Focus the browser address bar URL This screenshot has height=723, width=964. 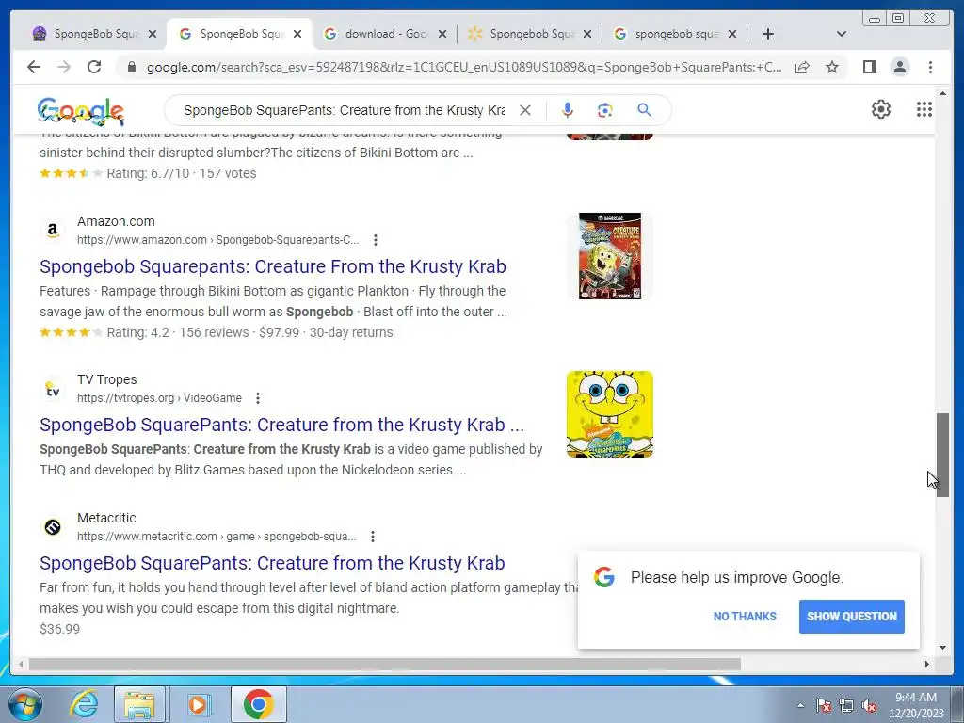pyautogui.click(x=463, y=67)
